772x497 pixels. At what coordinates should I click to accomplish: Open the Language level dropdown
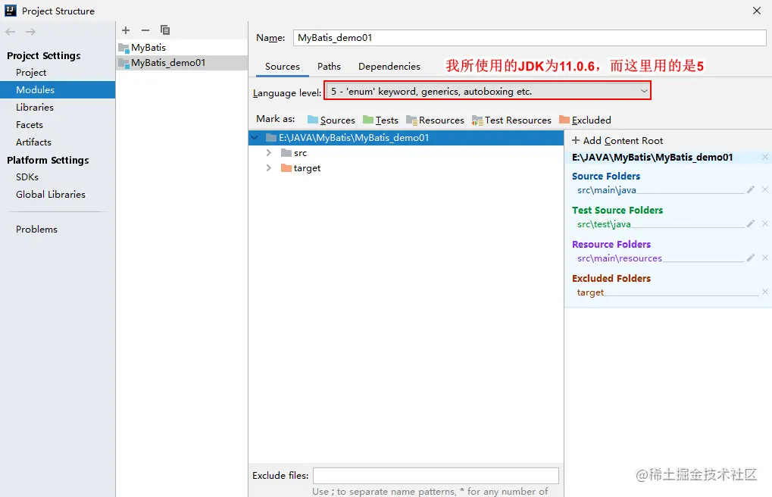487,92
